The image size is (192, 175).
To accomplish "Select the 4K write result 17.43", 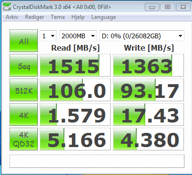I will click(148, 114).
